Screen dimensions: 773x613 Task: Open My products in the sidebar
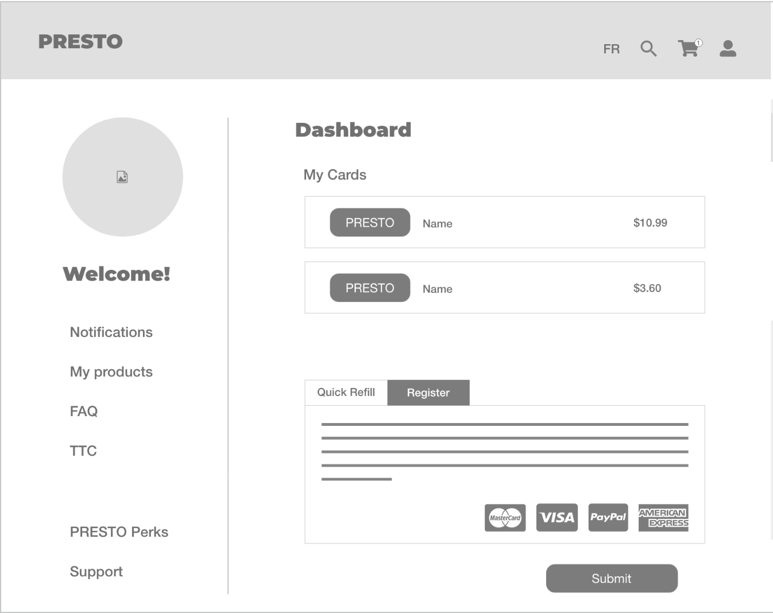[x=111, y=372]
